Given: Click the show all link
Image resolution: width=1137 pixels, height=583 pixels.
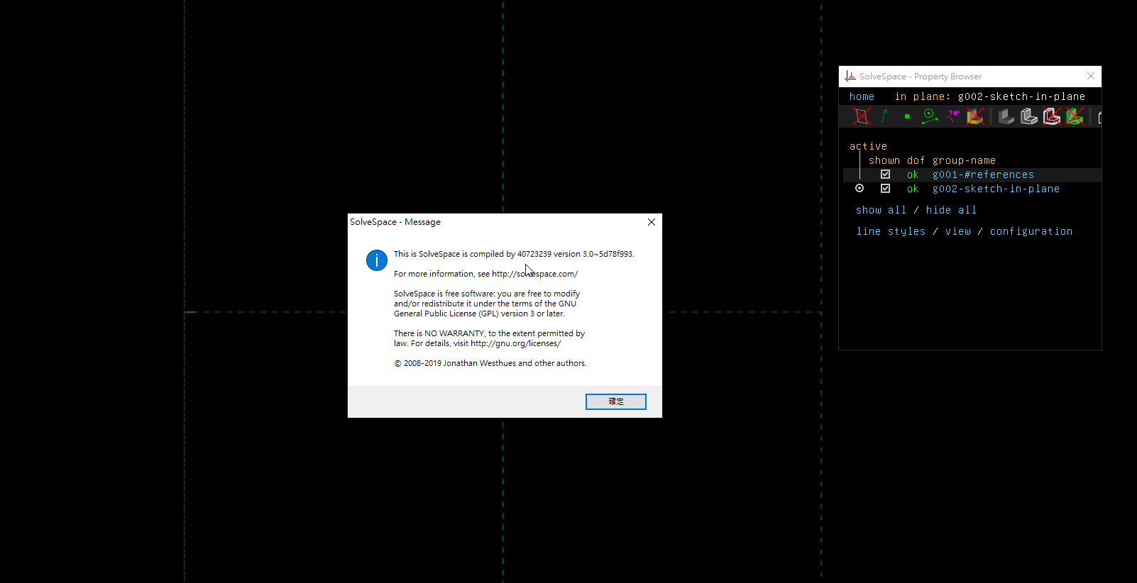Looking at the screenshot, I should (881, 210).
